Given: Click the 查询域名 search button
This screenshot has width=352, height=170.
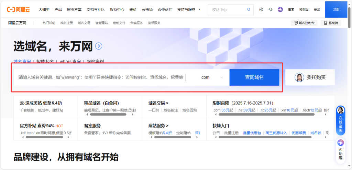Looking at the screenshot, I should pos(254,77).
